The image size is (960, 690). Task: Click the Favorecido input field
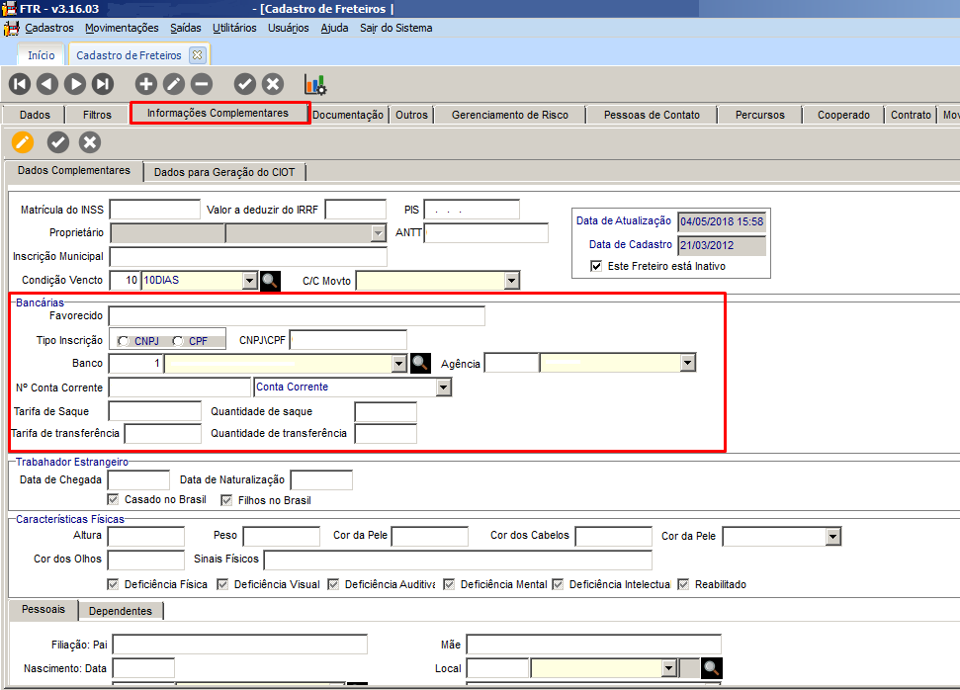click(297, 316)
